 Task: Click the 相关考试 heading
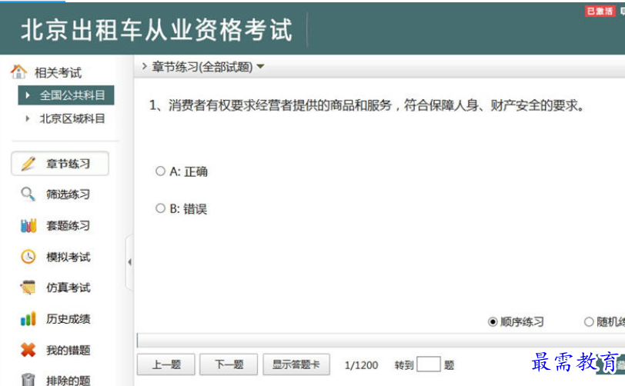pos(58,72)
